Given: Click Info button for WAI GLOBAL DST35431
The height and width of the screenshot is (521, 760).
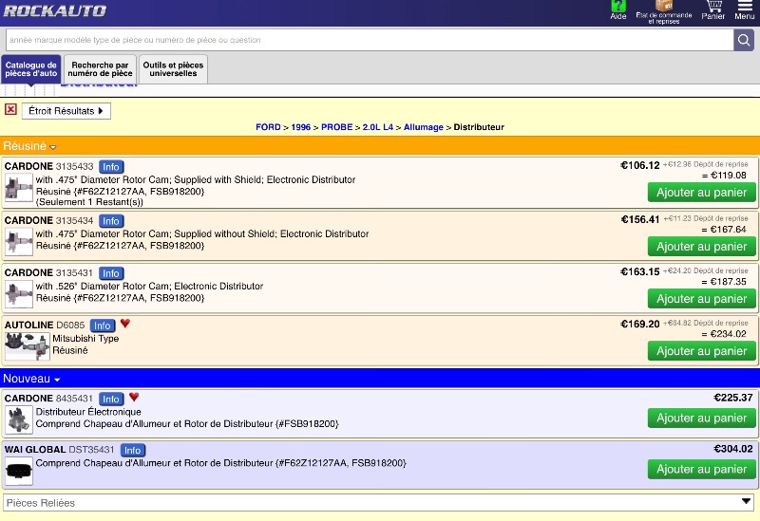Looking at the screenshot, I should (x=132, y=450).
